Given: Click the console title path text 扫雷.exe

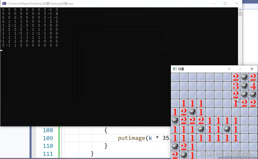Looking at the screenshot, I should point(67,4).
